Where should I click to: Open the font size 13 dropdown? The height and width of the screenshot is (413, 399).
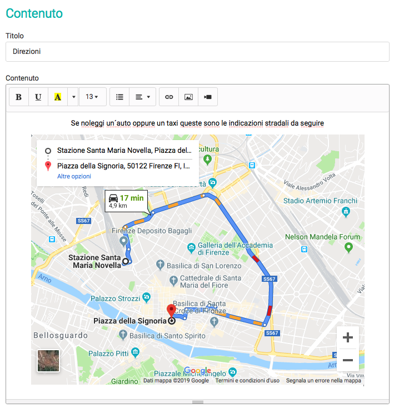click(x=92, y=97)
